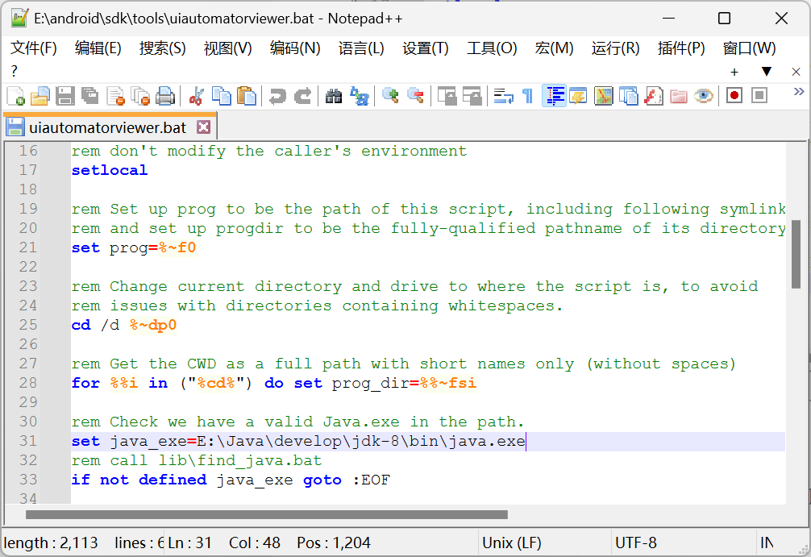Open the 设置(T) menu
The height and width of the screenshot is (557, 811).
(x=425, y=48)
